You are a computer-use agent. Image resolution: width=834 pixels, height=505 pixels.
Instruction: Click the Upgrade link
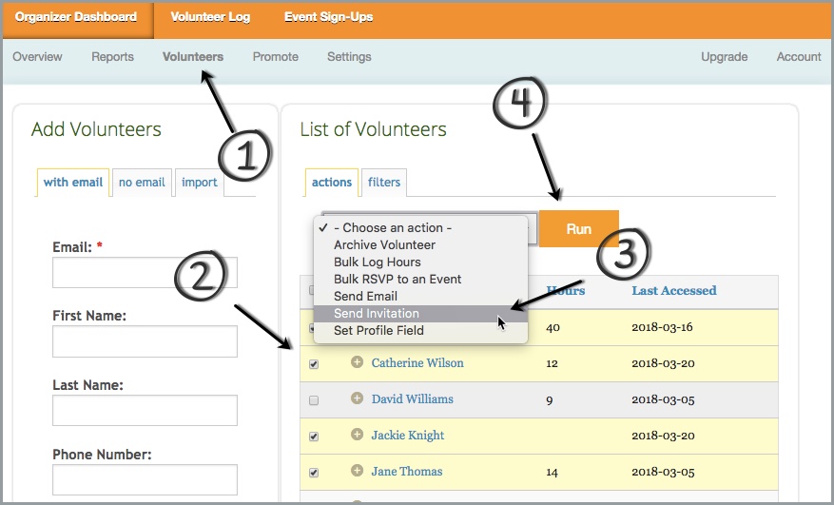[724, 56]
